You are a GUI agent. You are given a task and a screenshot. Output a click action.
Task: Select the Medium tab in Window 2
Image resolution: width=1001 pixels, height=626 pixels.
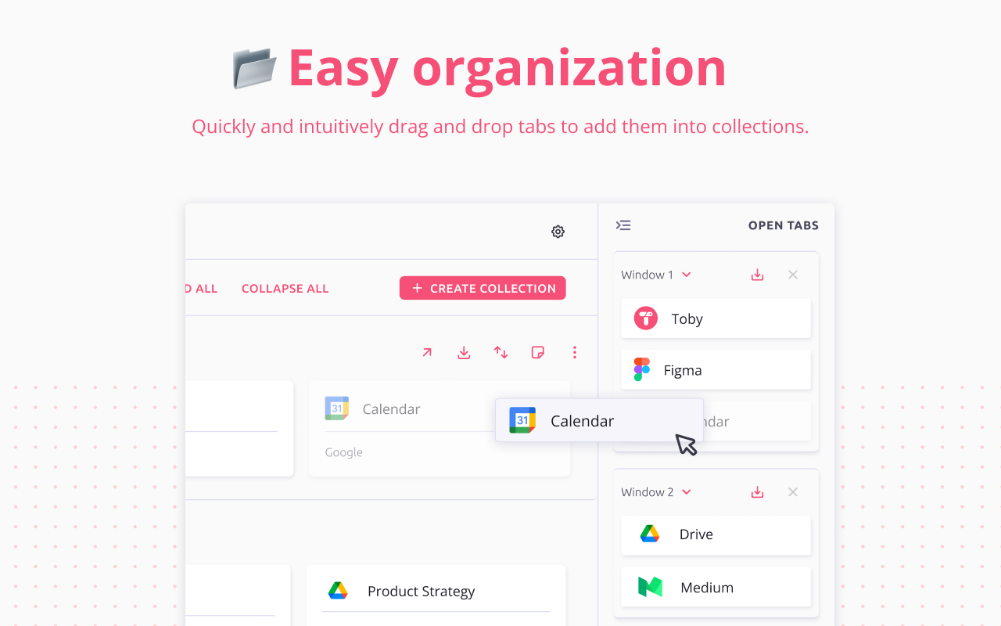coord(716,587)
